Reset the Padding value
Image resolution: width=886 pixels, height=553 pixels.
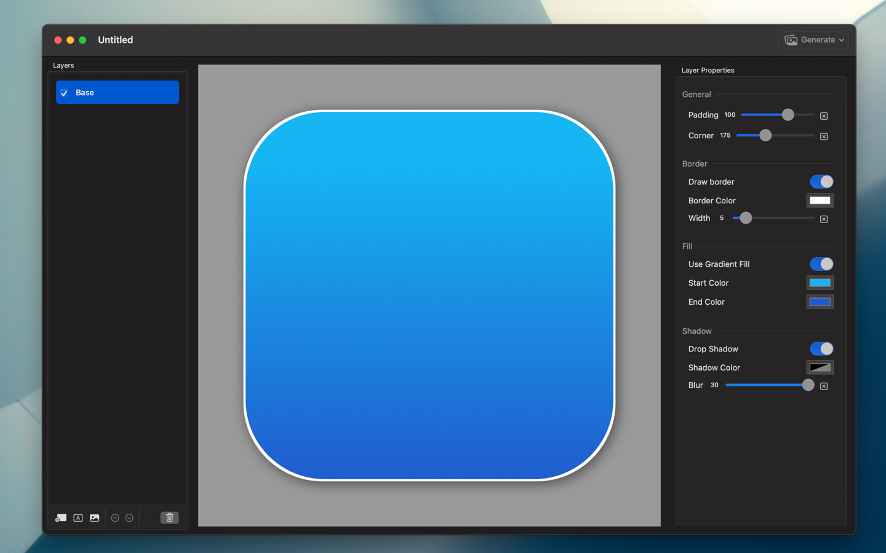pos(824,116)
